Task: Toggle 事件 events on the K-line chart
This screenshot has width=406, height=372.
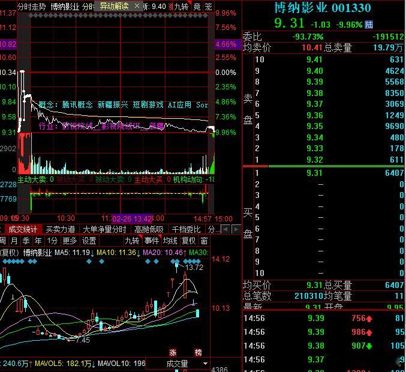Action: click(152, 241)
